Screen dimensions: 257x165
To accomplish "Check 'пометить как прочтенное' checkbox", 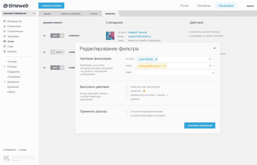I will [x=127, y=87].
